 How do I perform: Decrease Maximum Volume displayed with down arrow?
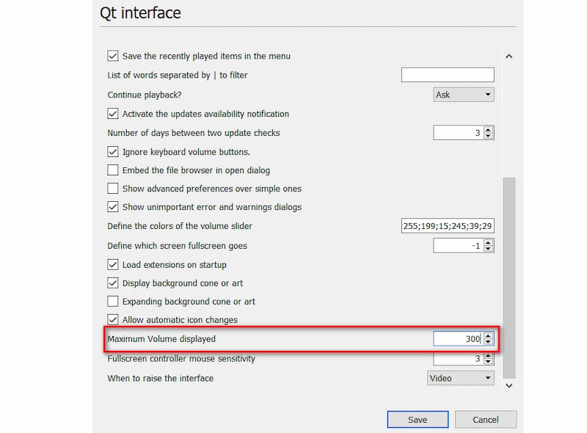coord(489,342)
